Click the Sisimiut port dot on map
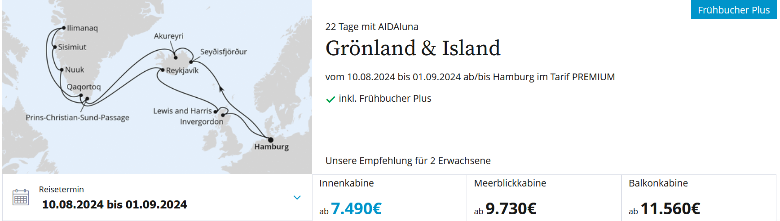This screenshot has width=780, height=221. (x=55, y=47)
